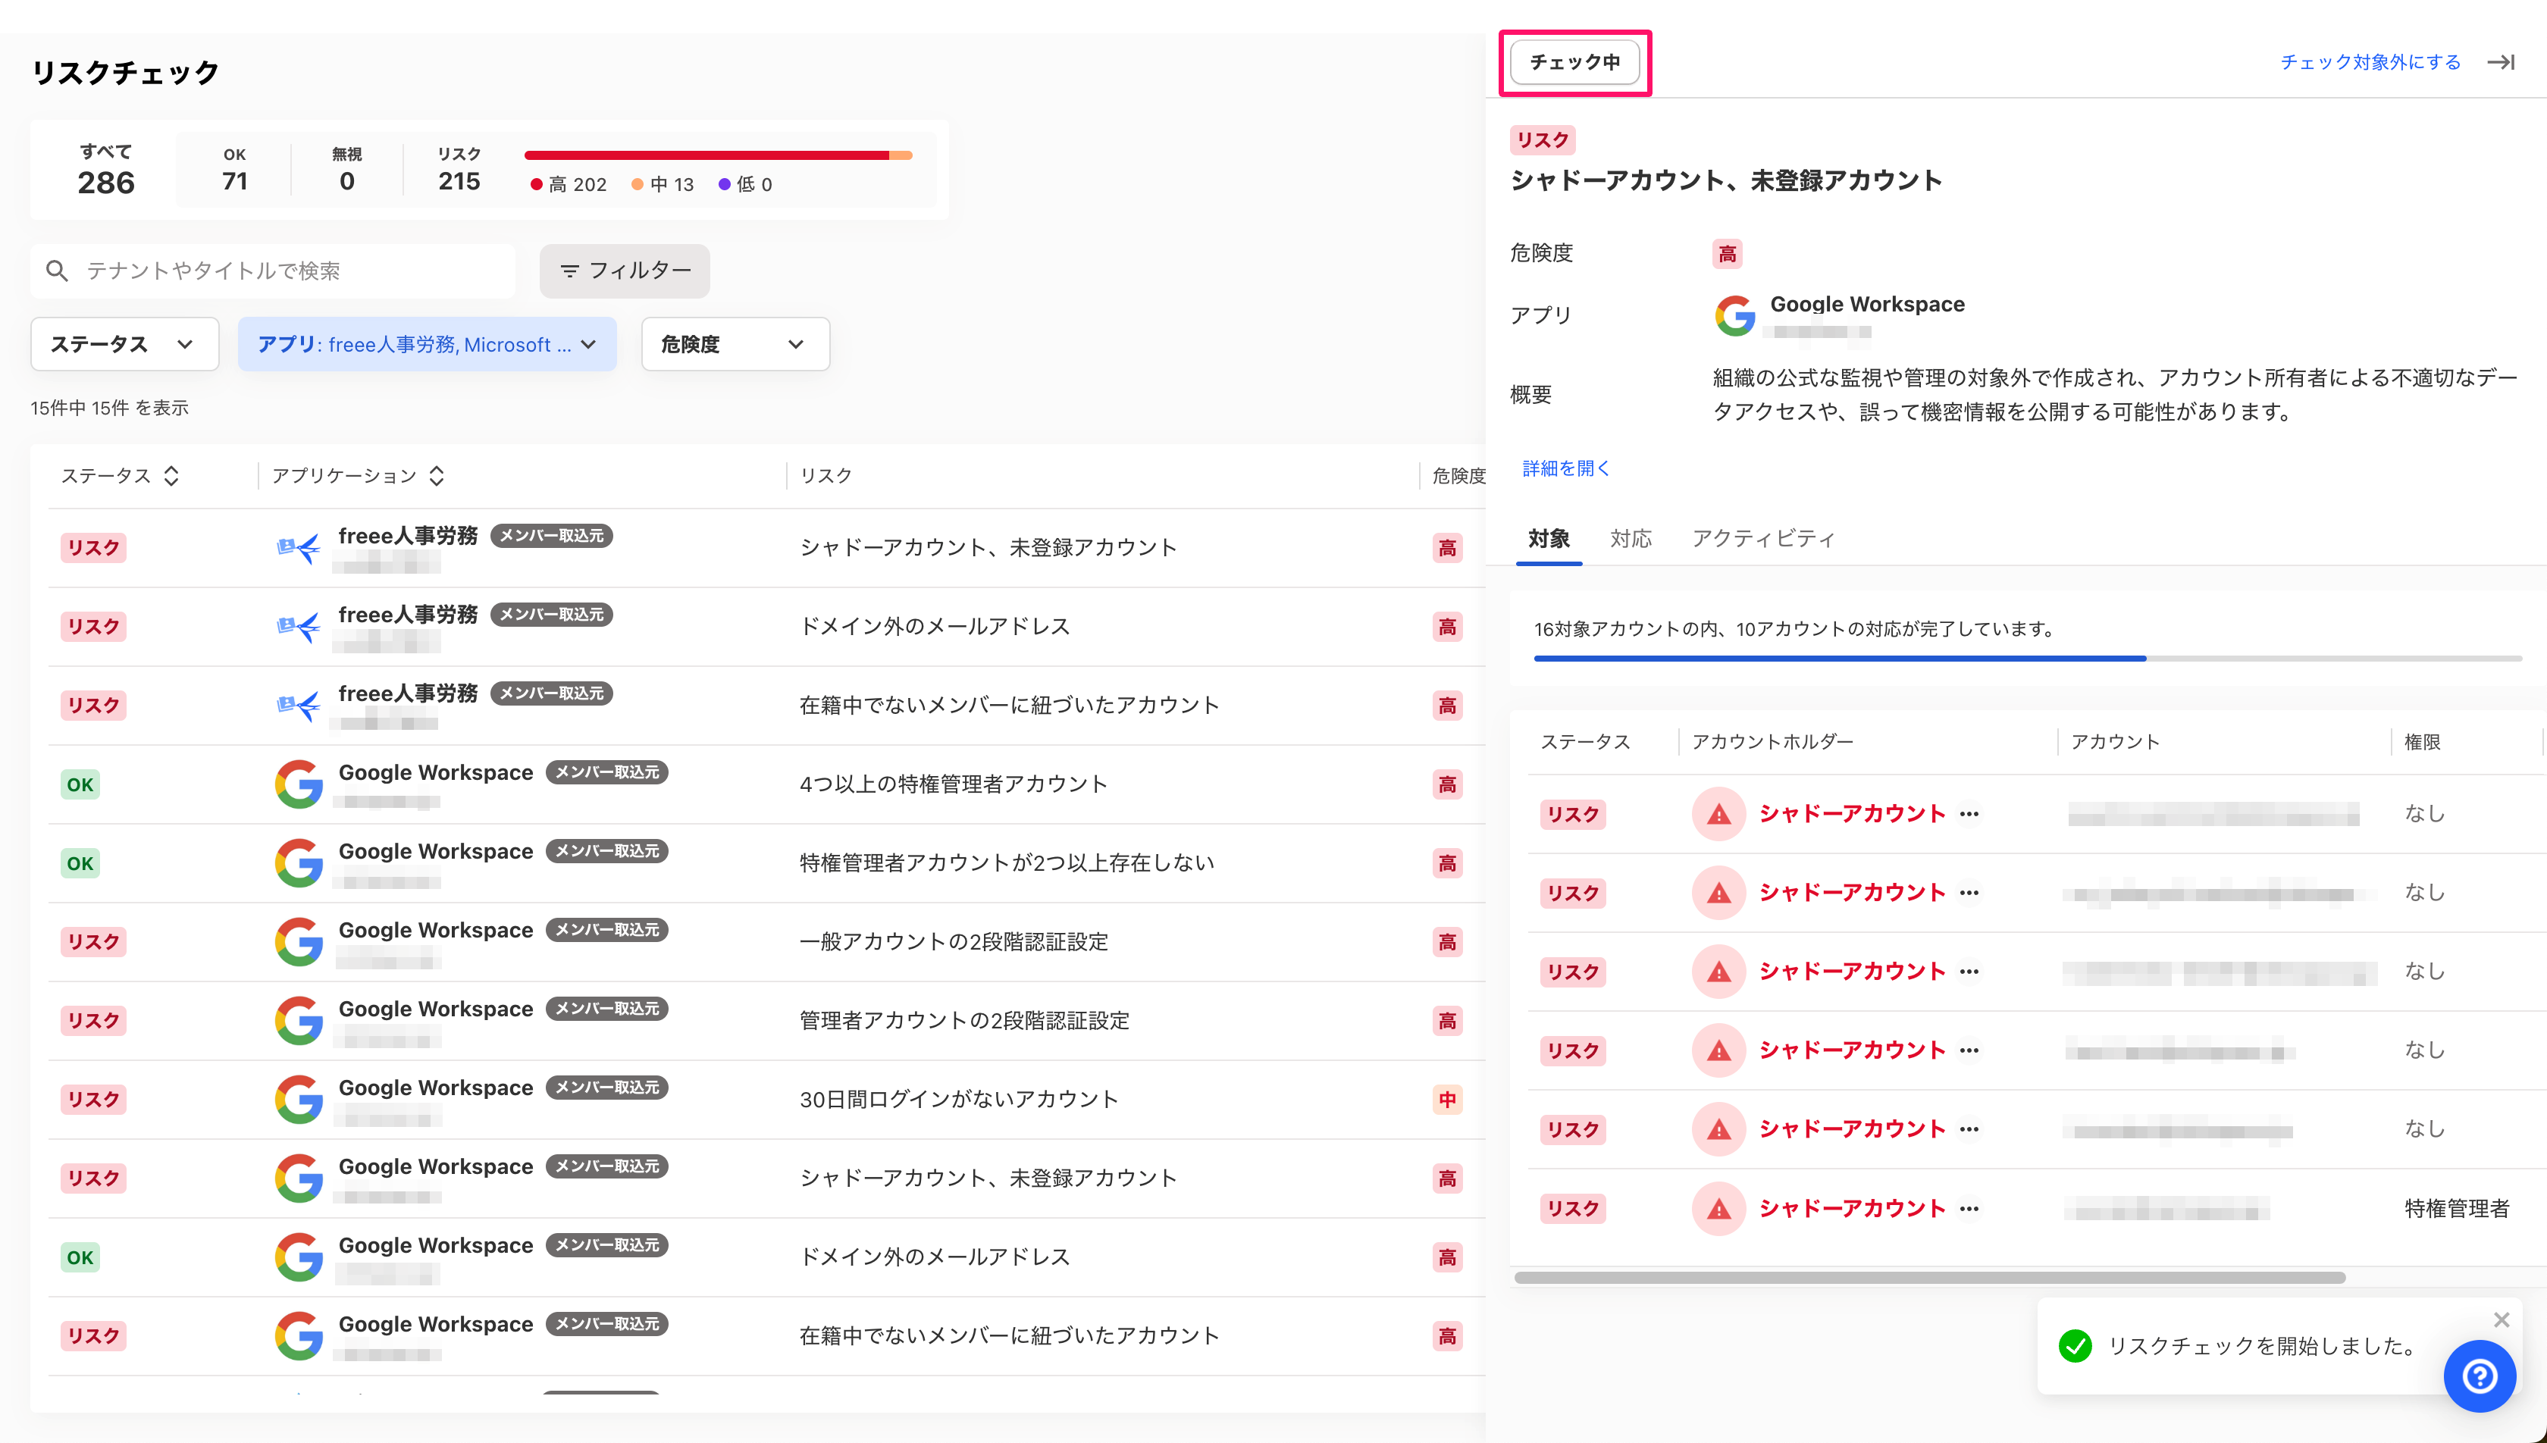Click Google icon in 4つ以上の特権管理者アカウント row
This screenshot has width=2547, height=1443.
click(x=299, y=784)
